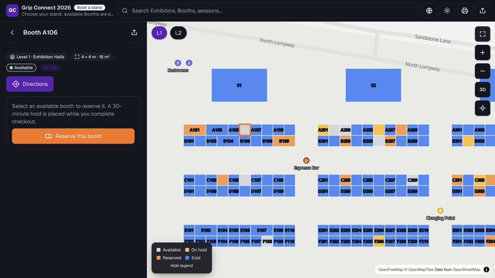
Task: Switch to level L2
Action: pyautogui.click(x=178, y=33)
